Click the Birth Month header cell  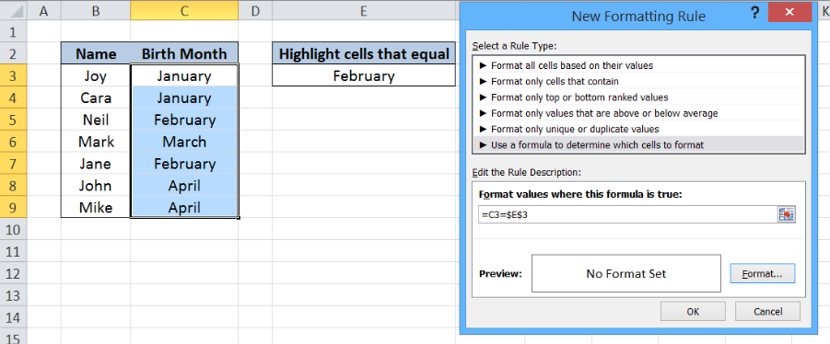pos(184,53)
